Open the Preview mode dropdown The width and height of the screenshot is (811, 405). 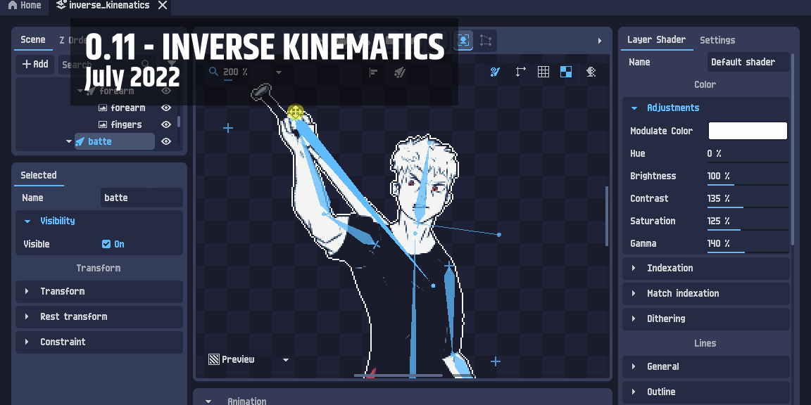point(285,359)
